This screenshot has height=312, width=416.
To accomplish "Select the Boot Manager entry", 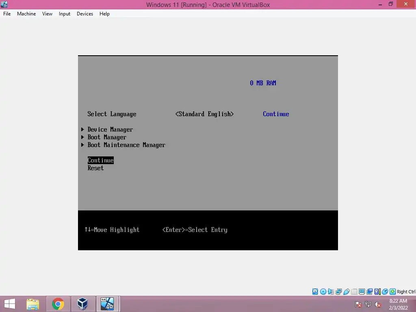I will coord(107,137).
